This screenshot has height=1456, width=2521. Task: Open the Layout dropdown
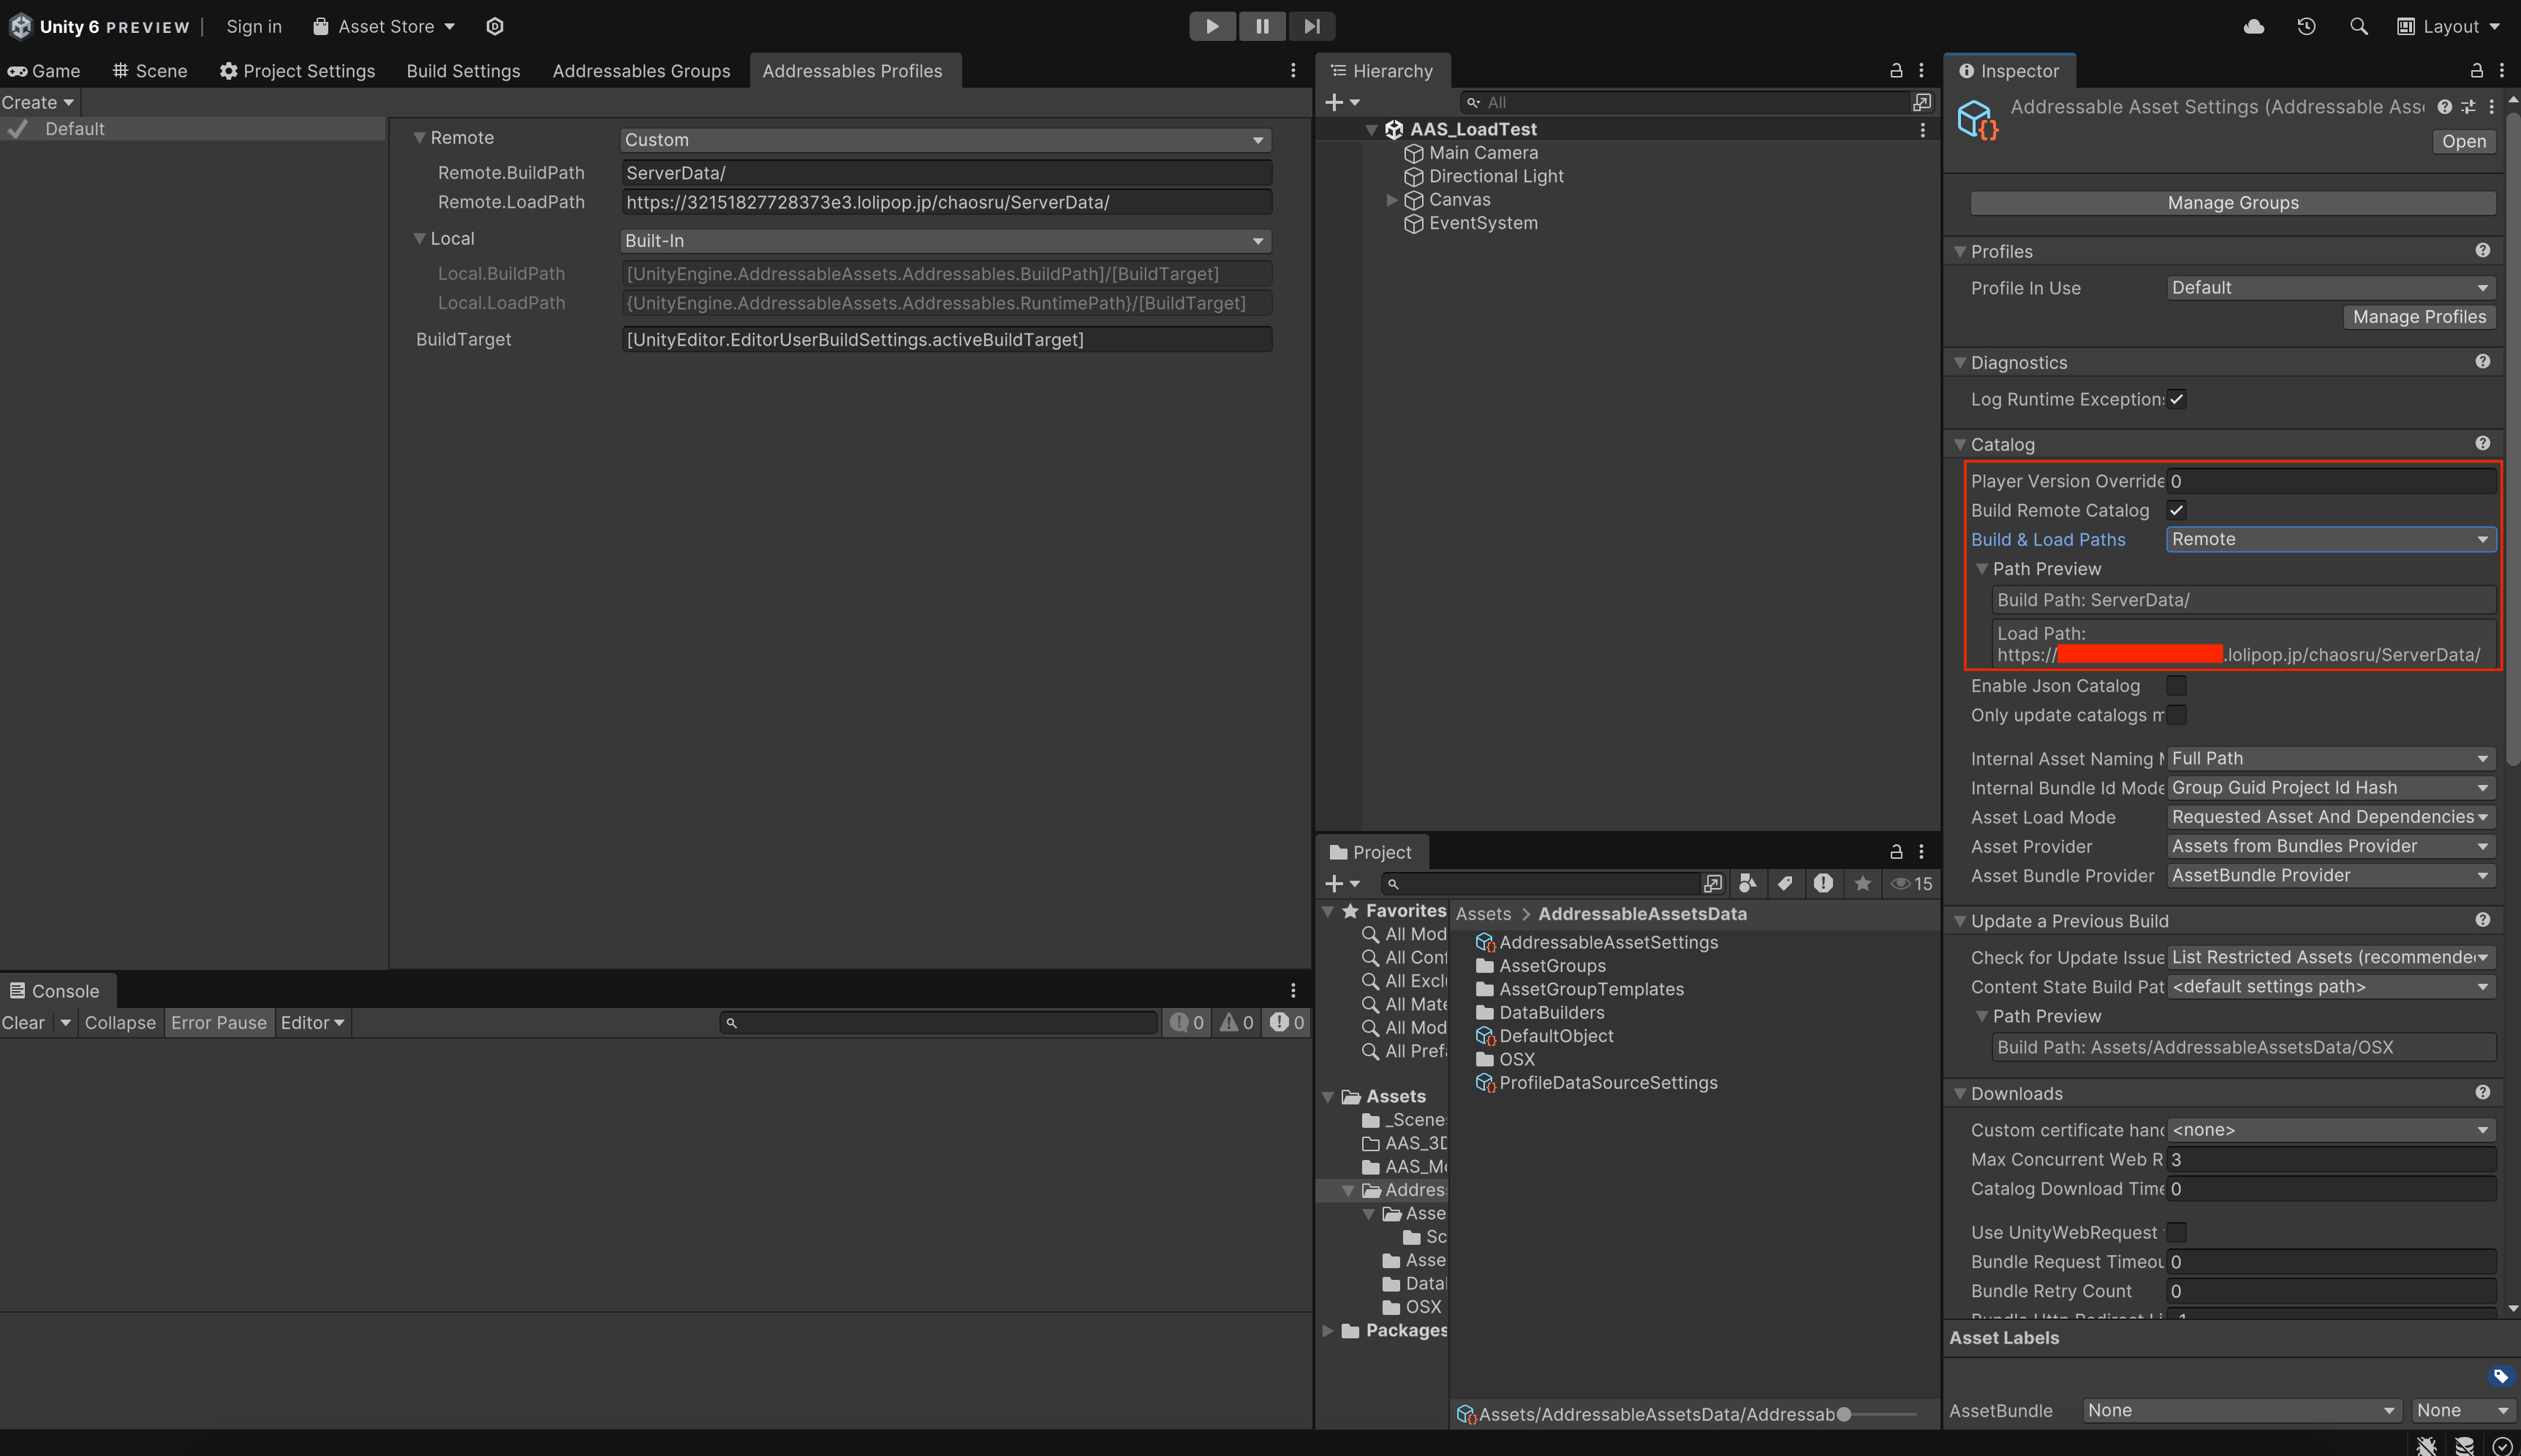pos(2449,26)
